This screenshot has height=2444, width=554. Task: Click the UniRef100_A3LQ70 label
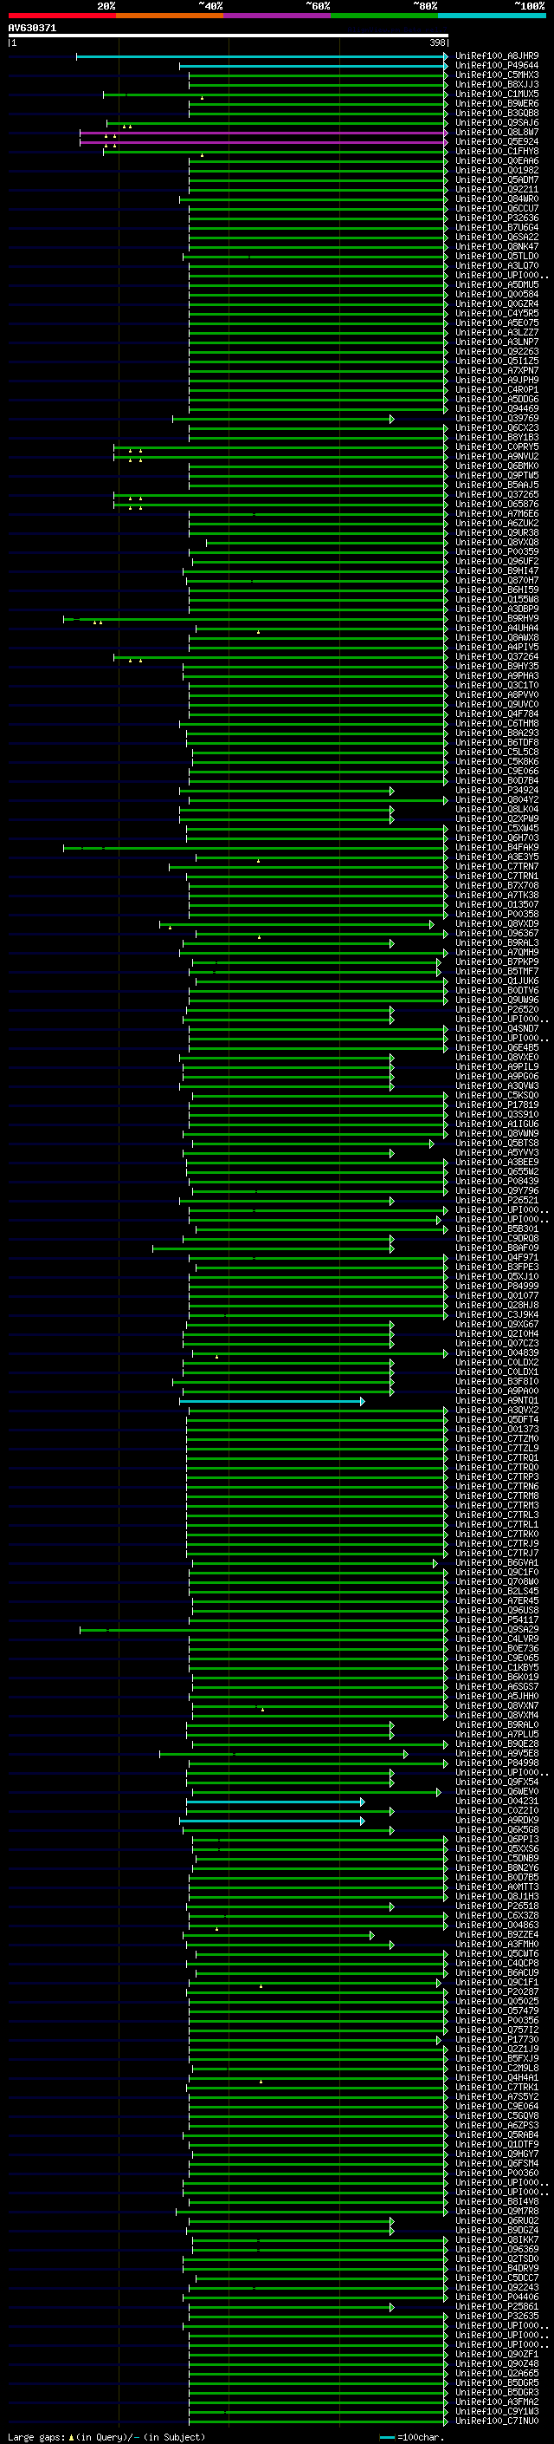(x=496, y=265)
